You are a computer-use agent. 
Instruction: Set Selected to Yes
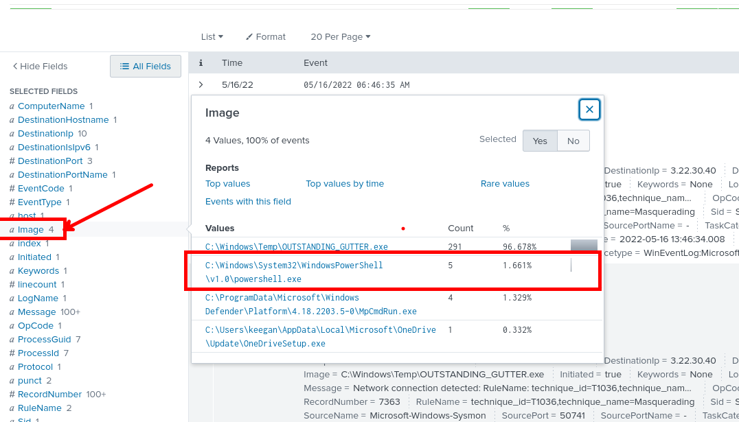540,141
